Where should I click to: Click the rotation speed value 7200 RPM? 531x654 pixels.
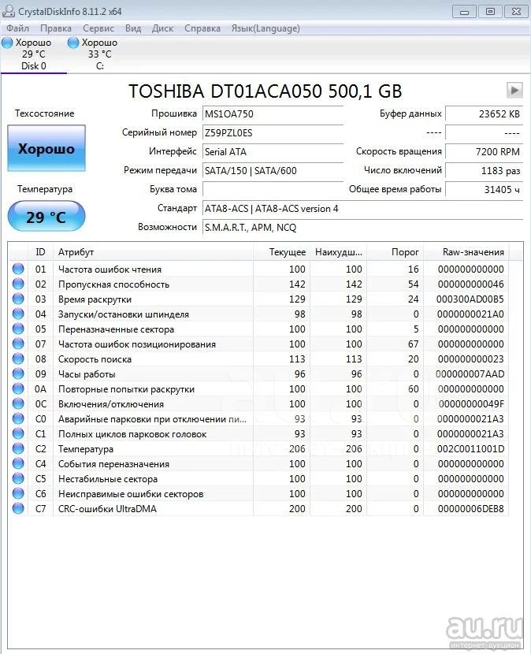[x=484, y=152]
